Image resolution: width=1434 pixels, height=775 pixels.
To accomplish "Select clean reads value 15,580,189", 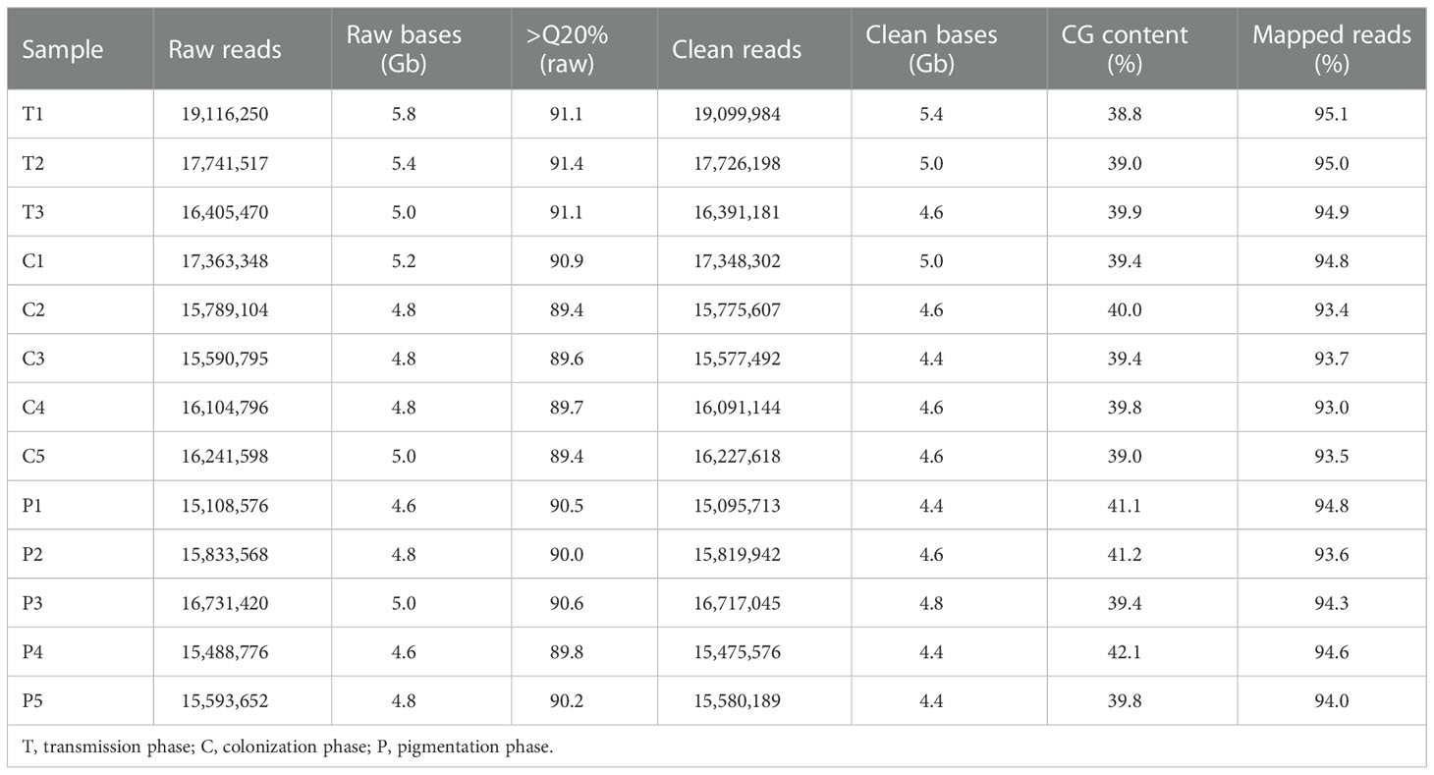I will tap(737, 701).
